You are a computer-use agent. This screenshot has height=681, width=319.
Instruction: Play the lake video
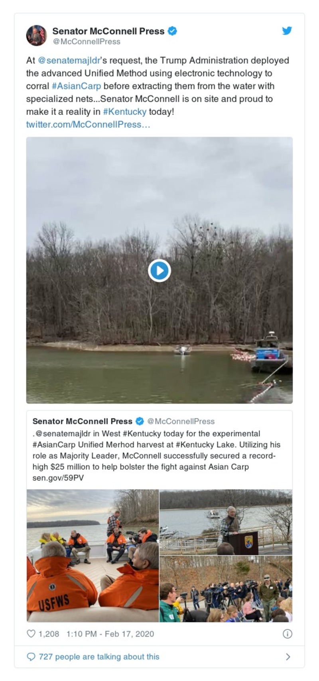[x=159, y=271]
